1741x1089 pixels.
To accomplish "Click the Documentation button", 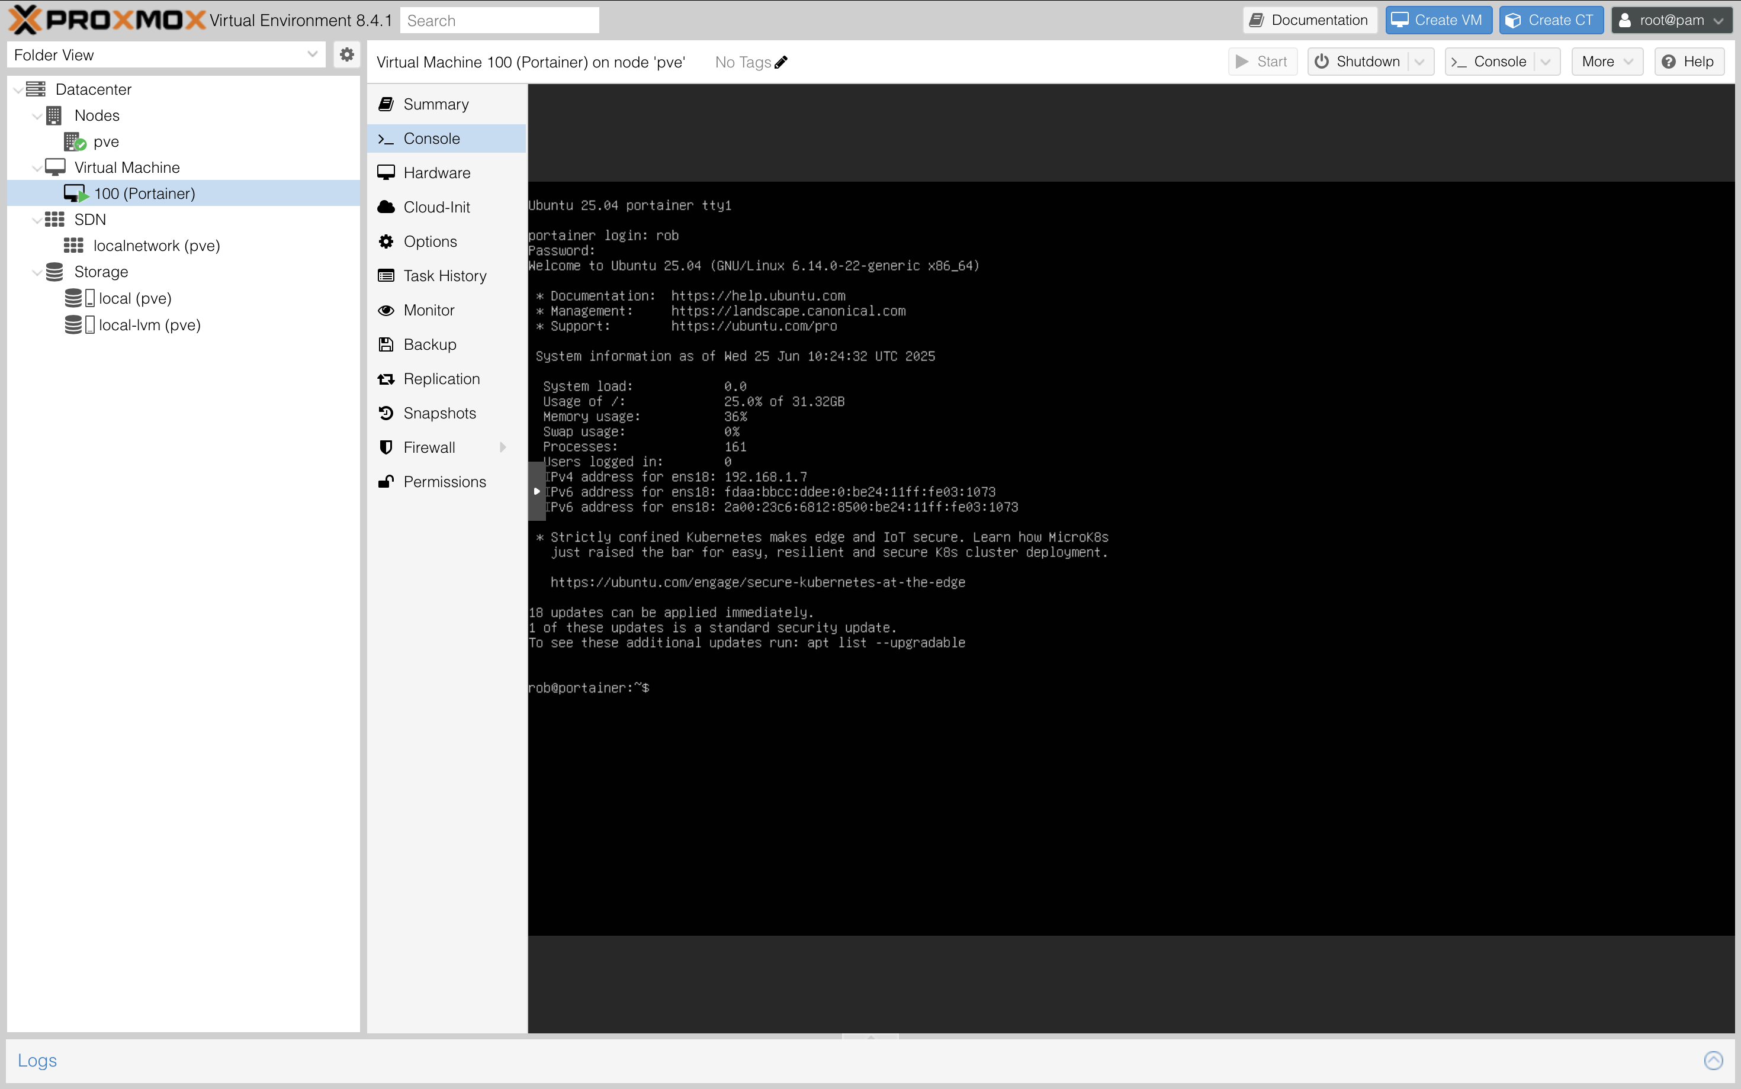I will 1309,20.
